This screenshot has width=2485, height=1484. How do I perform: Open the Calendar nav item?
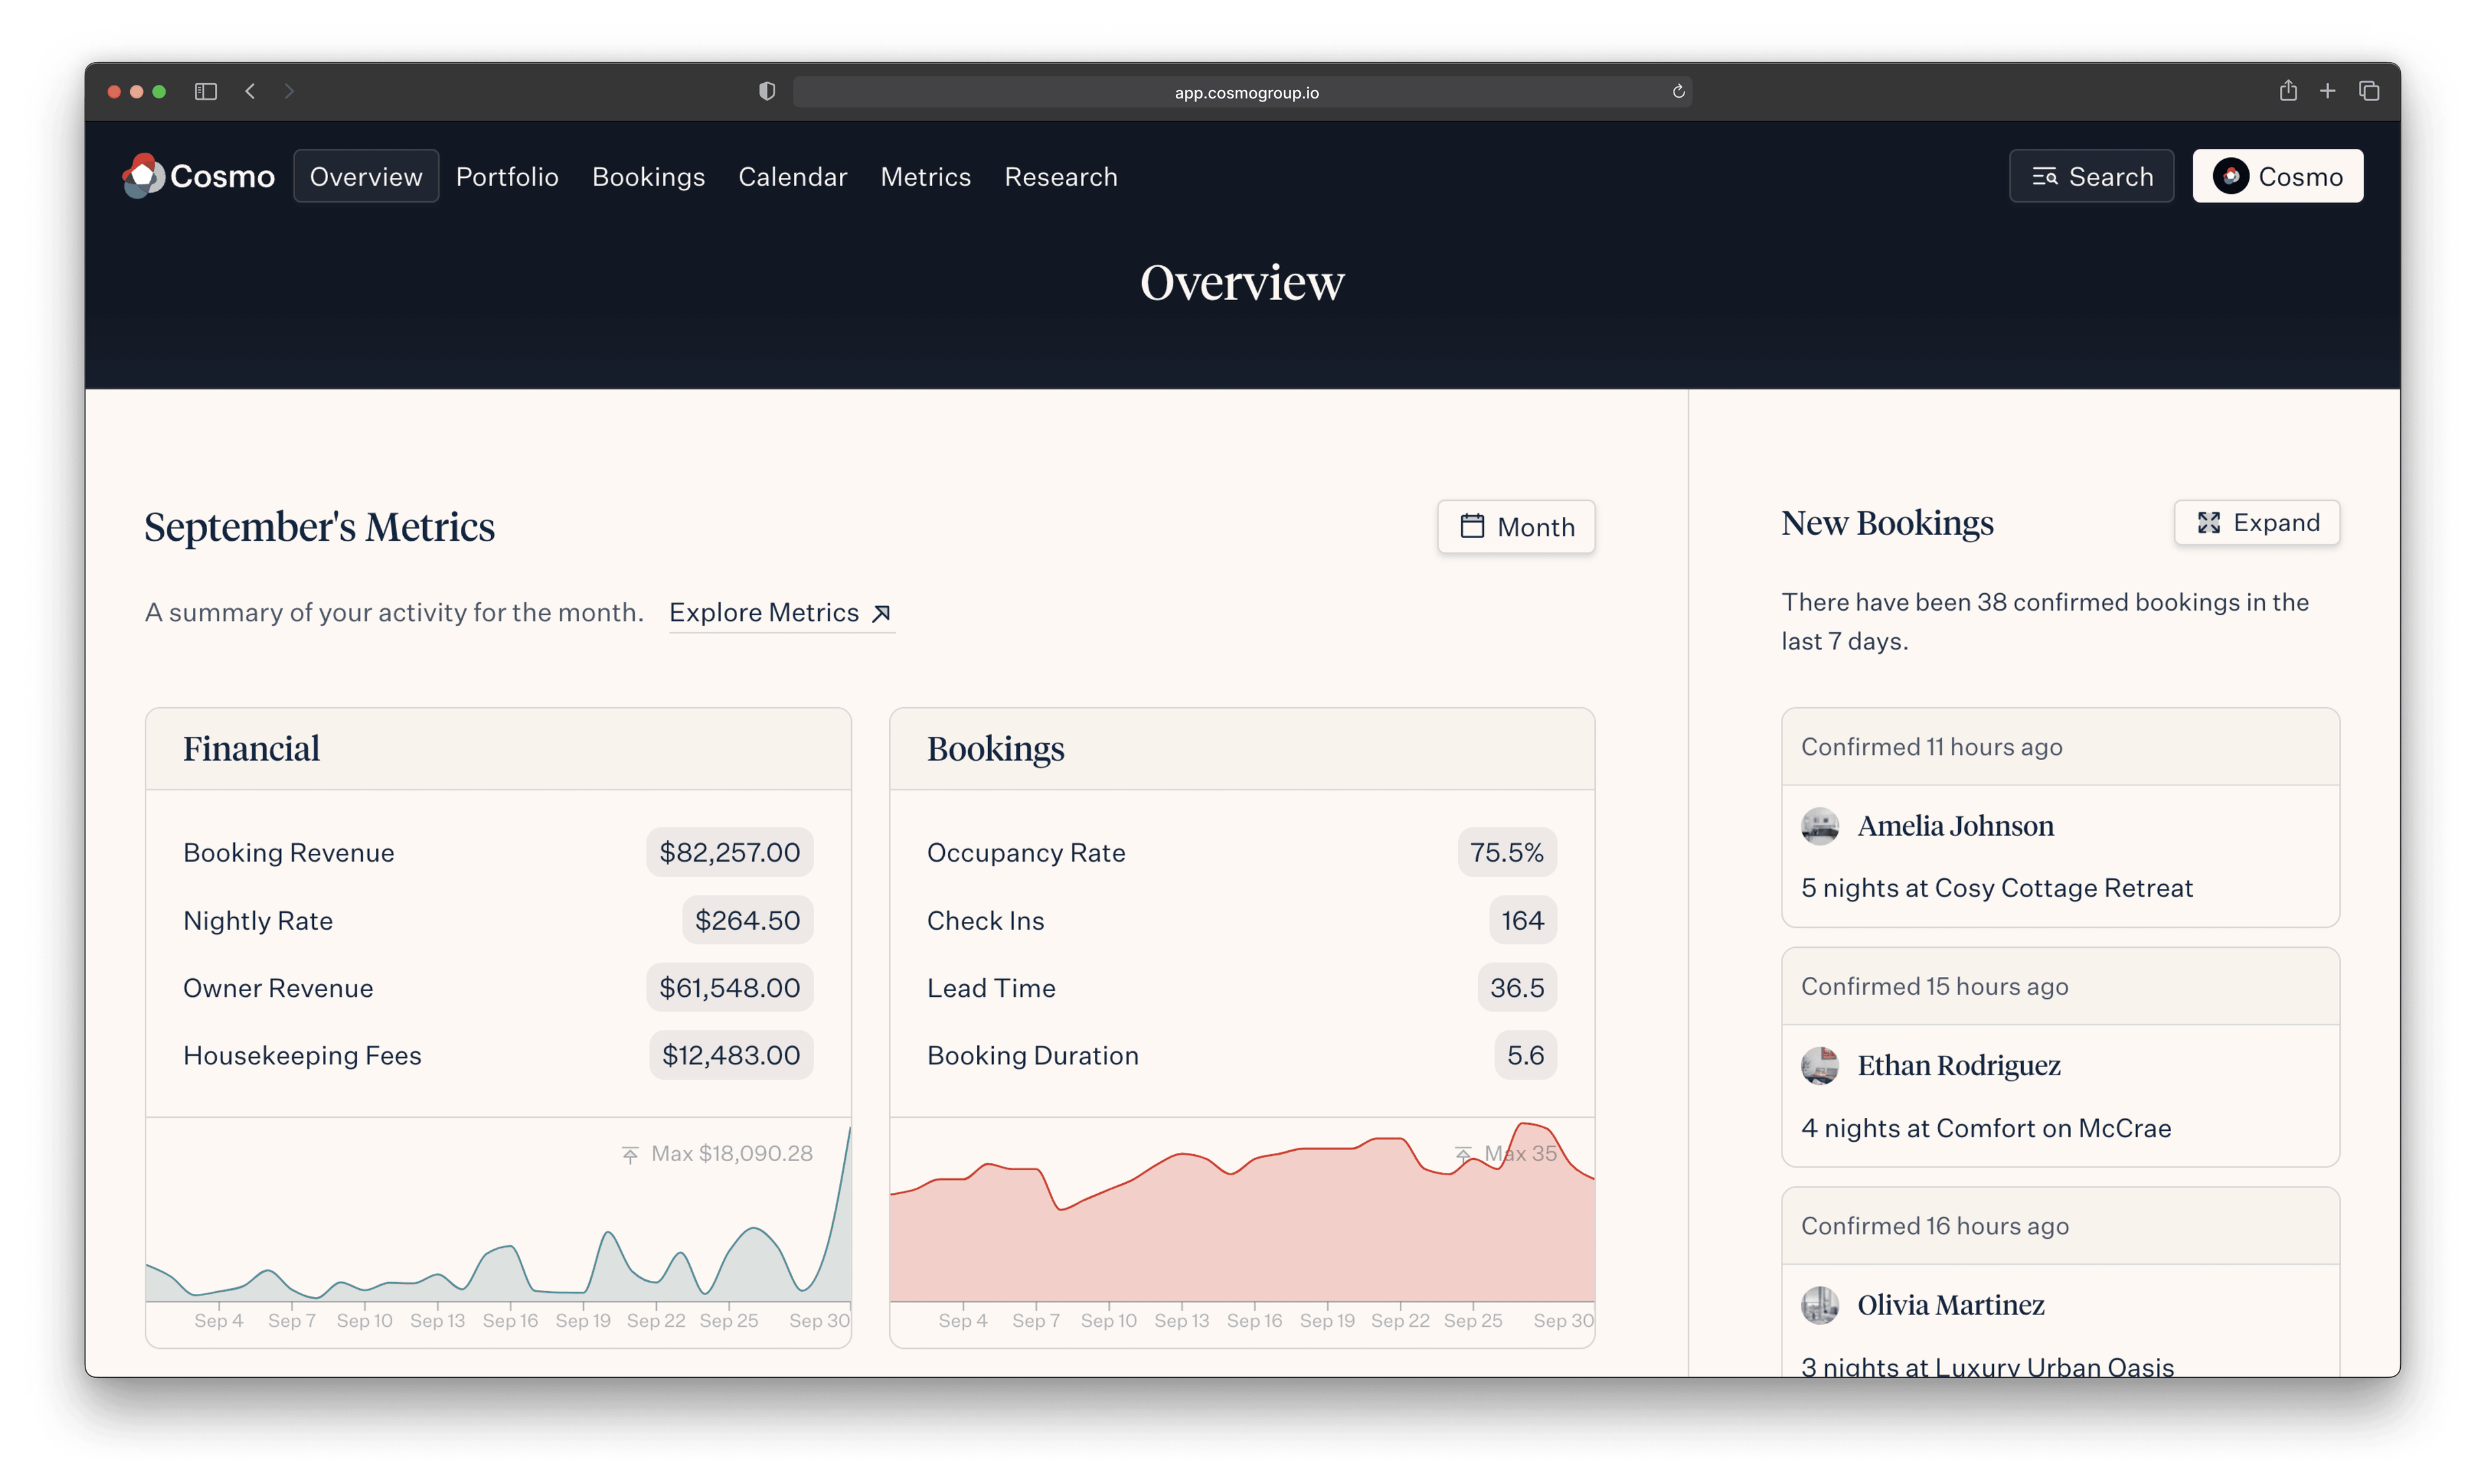click(792, 177)
